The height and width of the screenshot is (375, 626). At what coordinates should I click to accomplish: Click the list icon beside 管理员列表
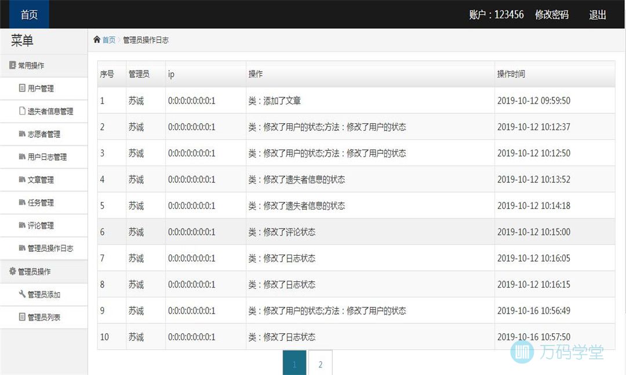pyautogui.click(x=22, y=317)
